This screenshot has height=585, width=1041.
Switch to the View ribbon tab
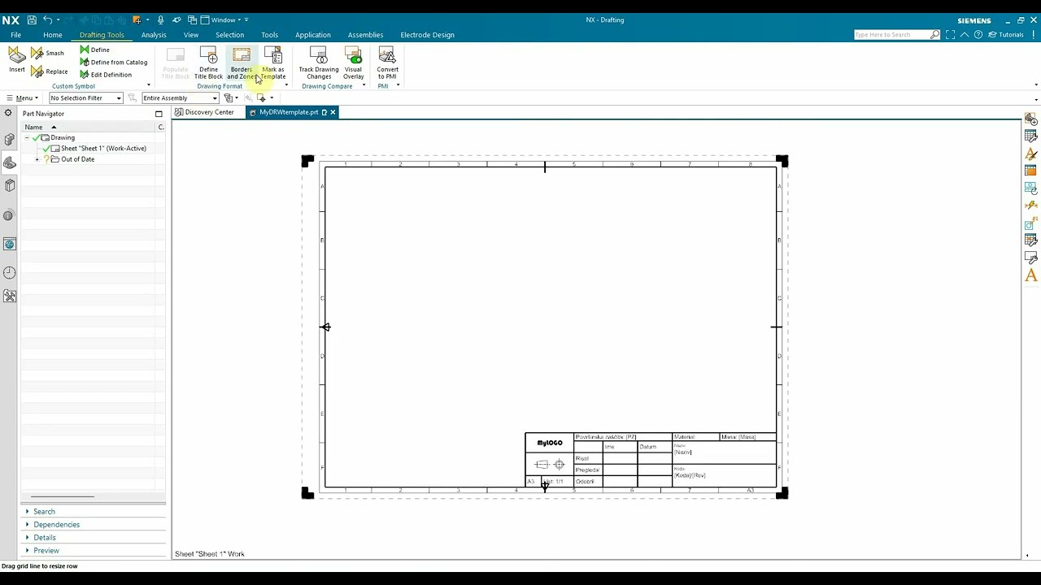[x=191, y=35]
